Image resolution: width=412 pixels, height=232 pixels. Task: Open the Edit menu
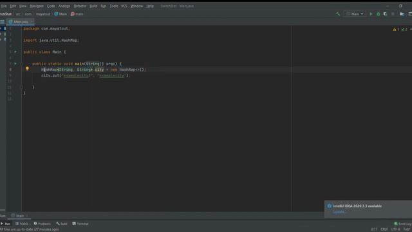pyautogui.click(x=13, y=6)
